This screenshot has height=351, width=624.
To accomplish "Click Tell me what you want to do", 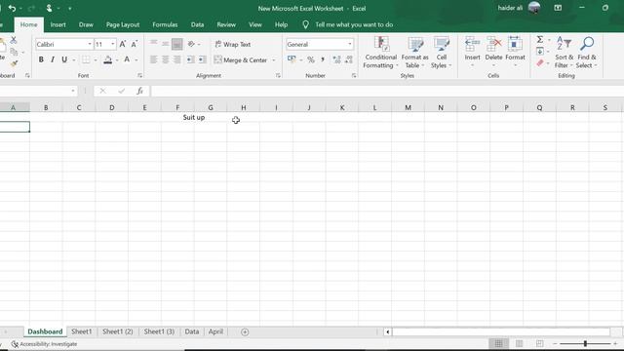I will pyautogui.click(x=354, y=24).
